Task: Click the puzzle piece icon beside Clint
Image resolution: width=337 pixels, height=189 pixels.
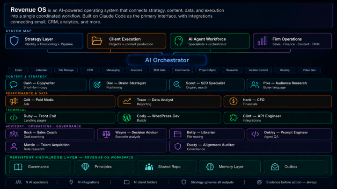Action: pyautogui.click(x=234, y=118)
